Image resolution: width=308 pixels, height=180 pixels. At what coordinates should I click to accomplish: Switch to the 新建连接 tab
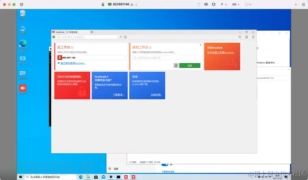pyautogui.click(x=72, y=32)
